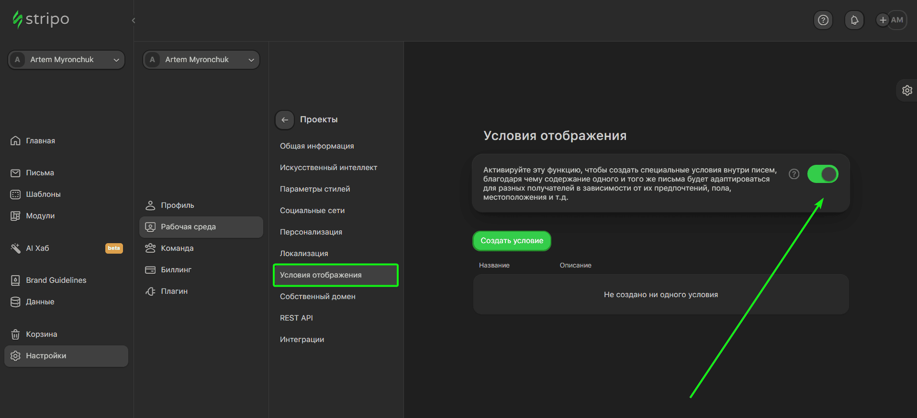
Task: Open Параметры стилей
Action: click(315, 189)
